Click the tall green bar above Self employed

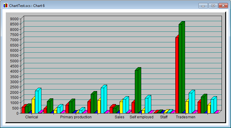(136, 91)
